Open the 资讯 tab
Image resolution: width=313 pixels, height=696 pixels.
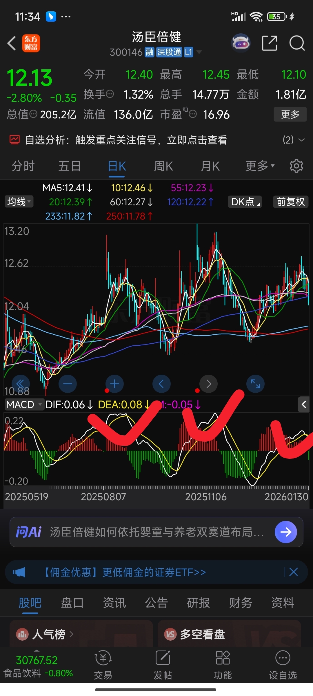(x=114, y=603)
